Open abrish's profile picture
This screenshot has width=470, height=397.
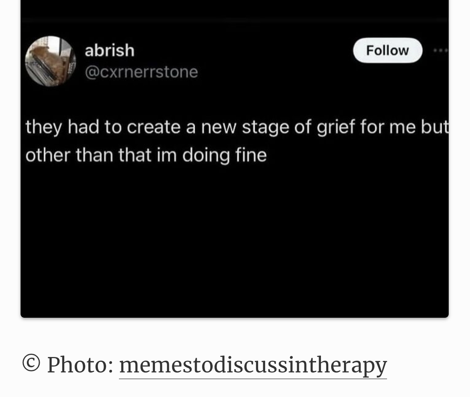[x=50, y=61]
